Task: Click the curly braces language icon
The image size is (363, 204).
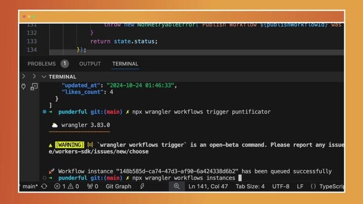Action: [x=313, y=186]
